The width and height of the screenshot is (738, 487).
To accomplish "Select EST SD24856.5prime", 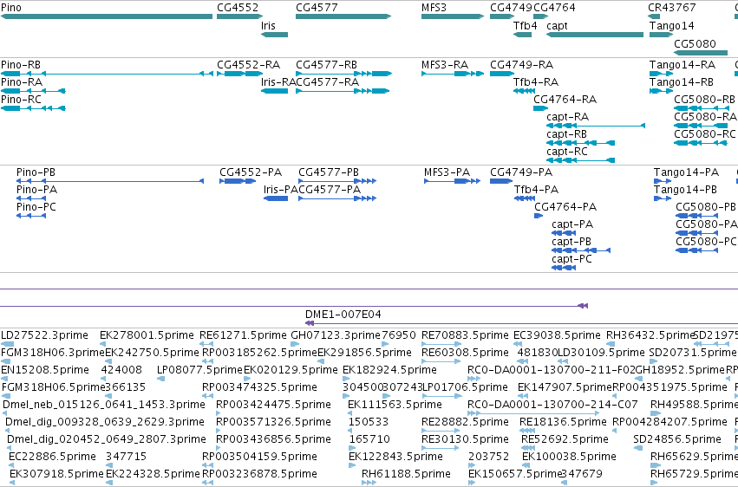I will coord(677,439).
